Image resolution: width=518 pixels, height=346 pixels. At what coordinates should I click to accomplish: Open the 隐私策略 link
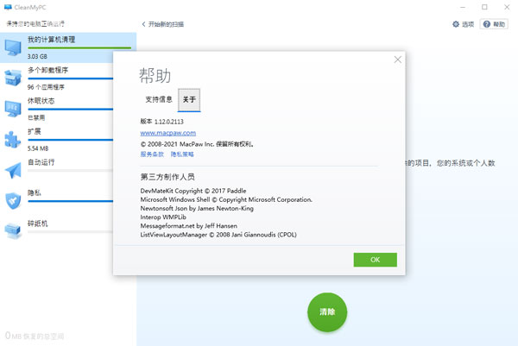182,154
